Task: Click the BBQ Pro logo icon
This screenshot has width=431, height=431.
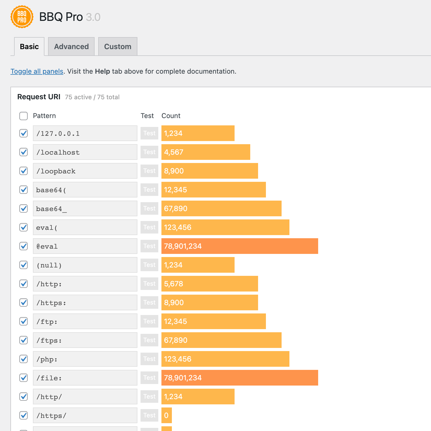Action: (x=22, y=17)
